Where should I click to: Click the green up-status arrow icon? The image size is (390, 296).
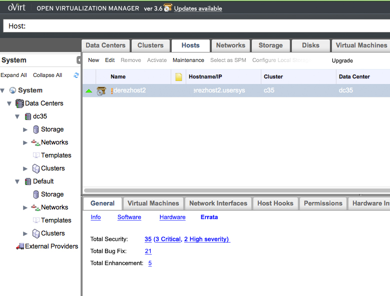click(x=89, y=91)
